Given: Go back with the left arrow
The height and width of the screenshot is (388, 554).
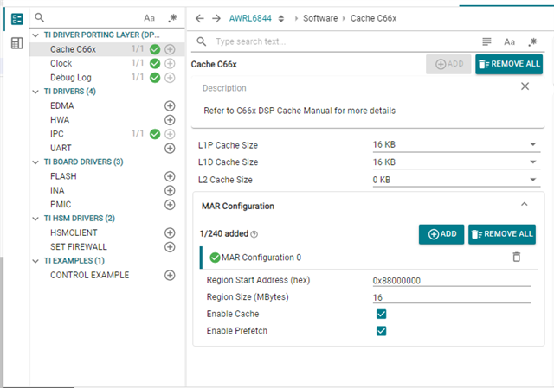Looking at the screenshot, I should click(200, 18).
